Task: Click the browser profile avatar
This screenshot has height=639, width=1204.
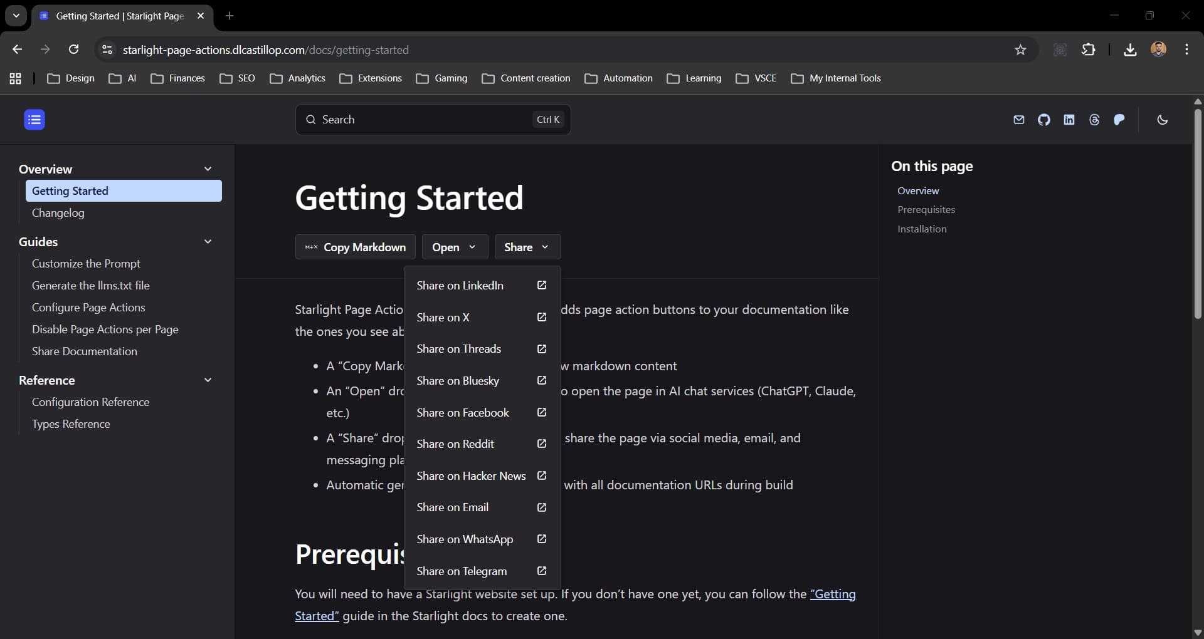Action: click(1159, 49)
